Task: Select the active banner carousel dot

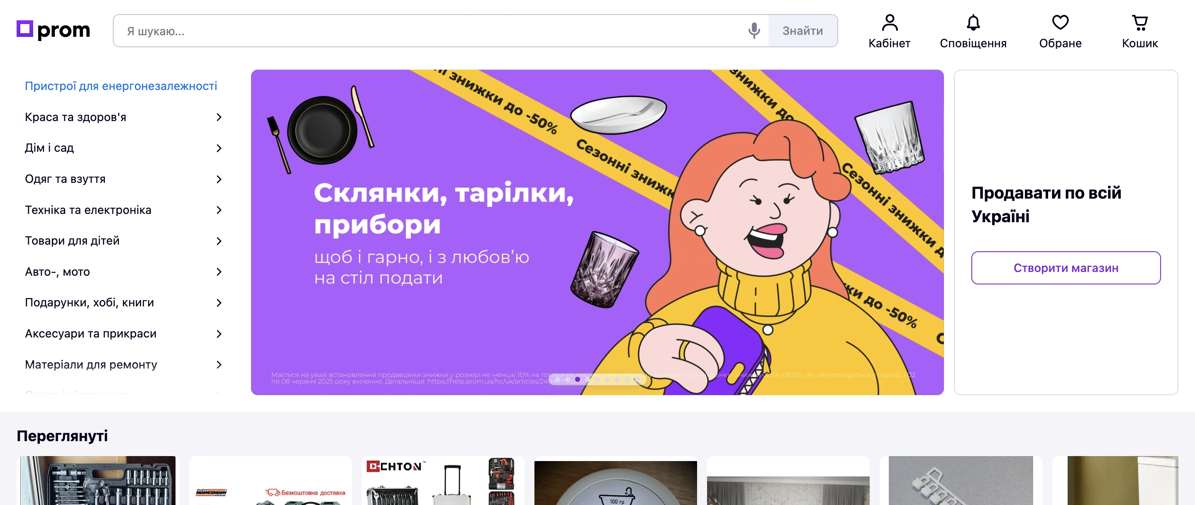Action: 578,379
